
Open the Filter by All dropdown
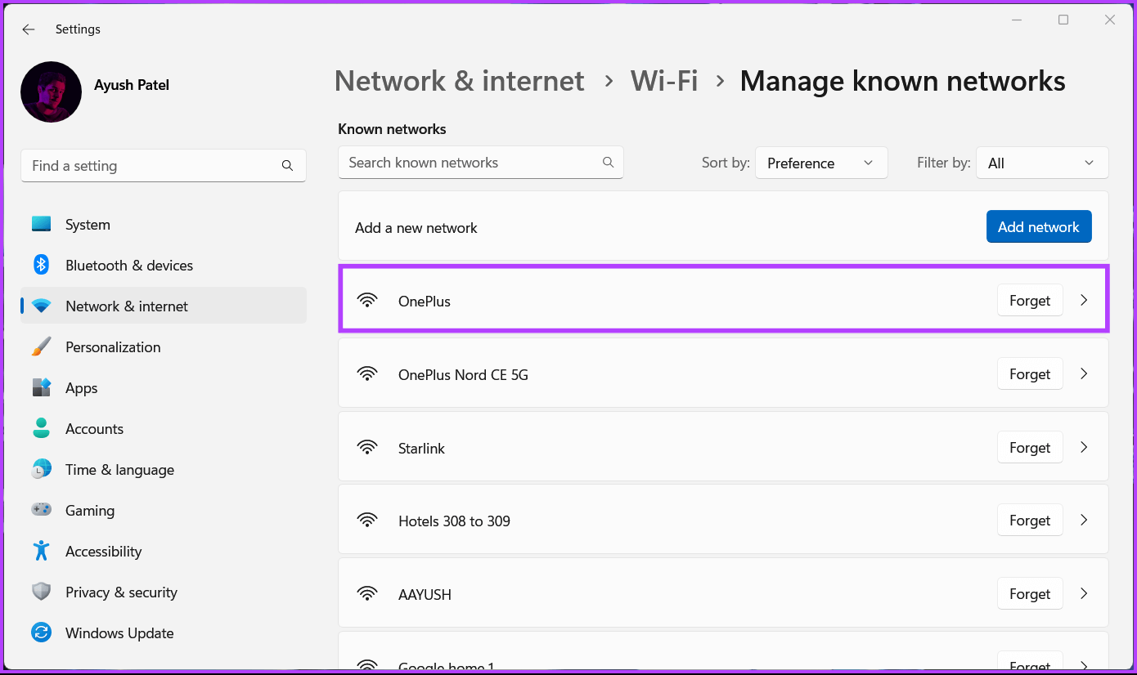[x=1041, y=163]
